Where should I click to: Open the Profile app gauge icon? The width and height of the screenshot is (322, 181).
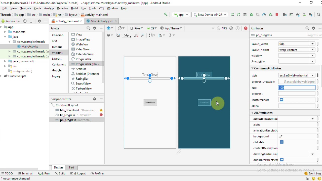[x=264, y=15]
